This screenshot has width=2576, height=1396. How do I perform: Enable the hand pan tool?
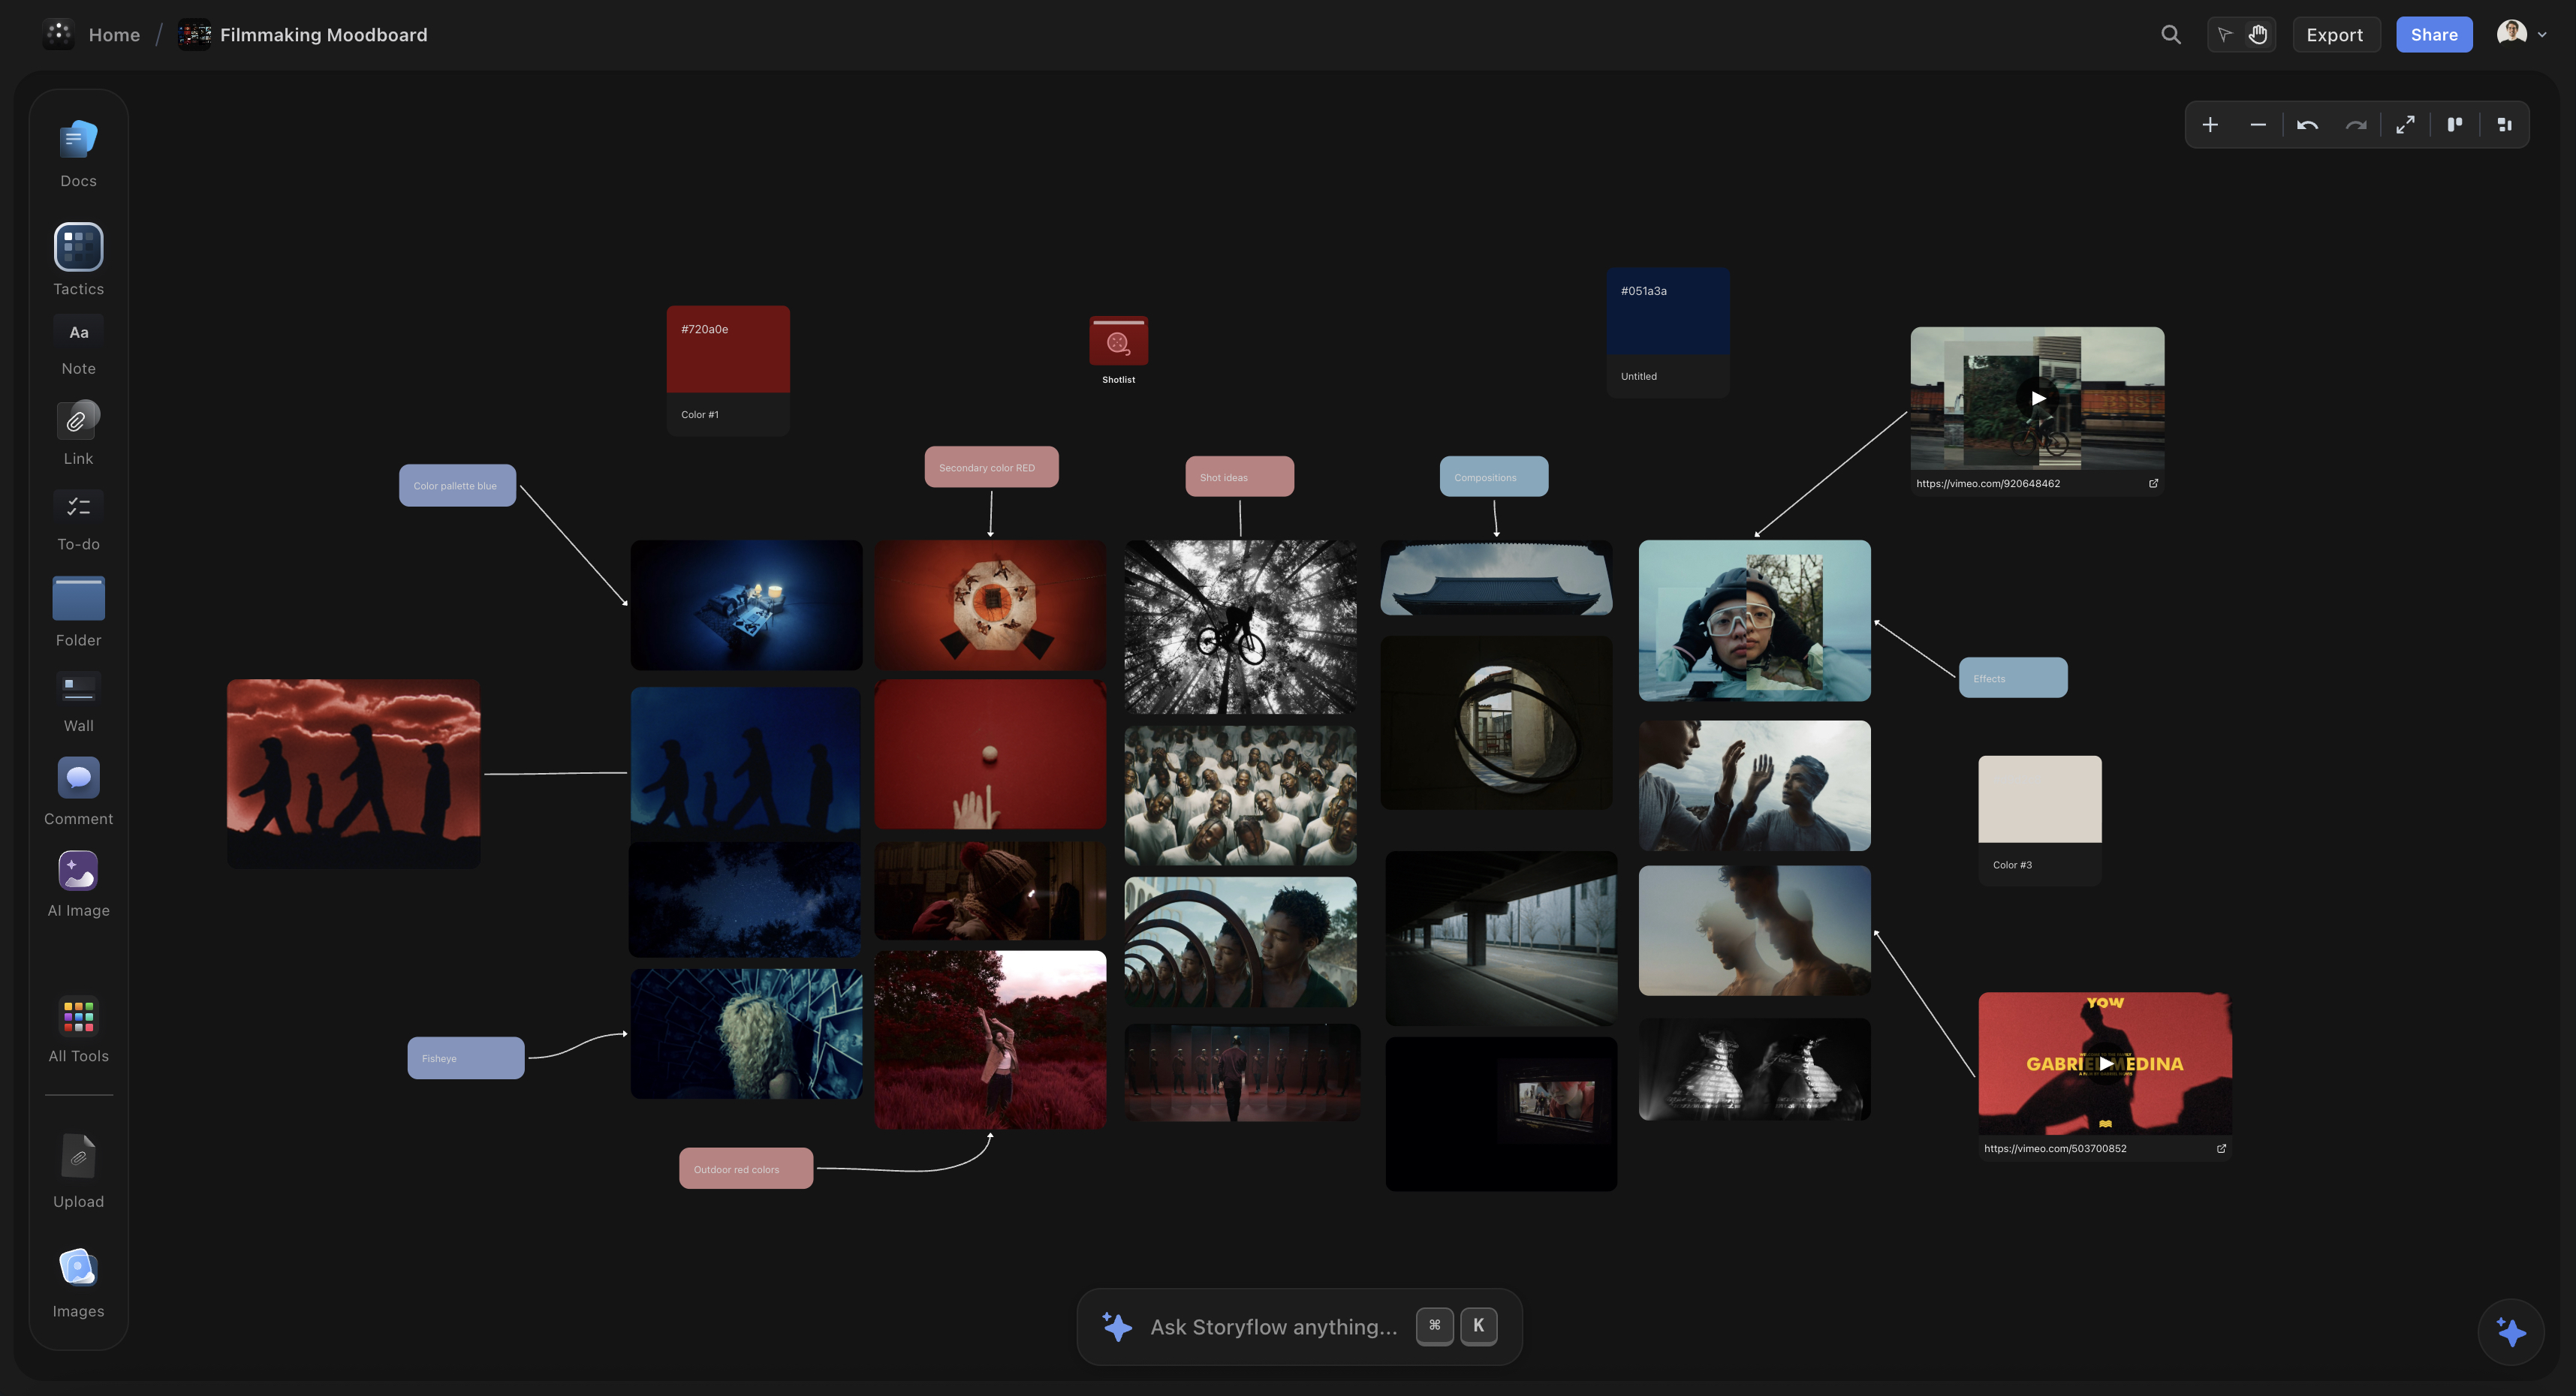(2258, 34)
